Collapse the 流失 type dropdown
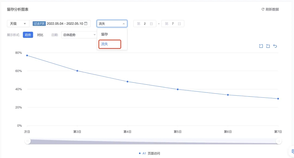This screenshot has height=158, width=294. (x=112, y=24)
